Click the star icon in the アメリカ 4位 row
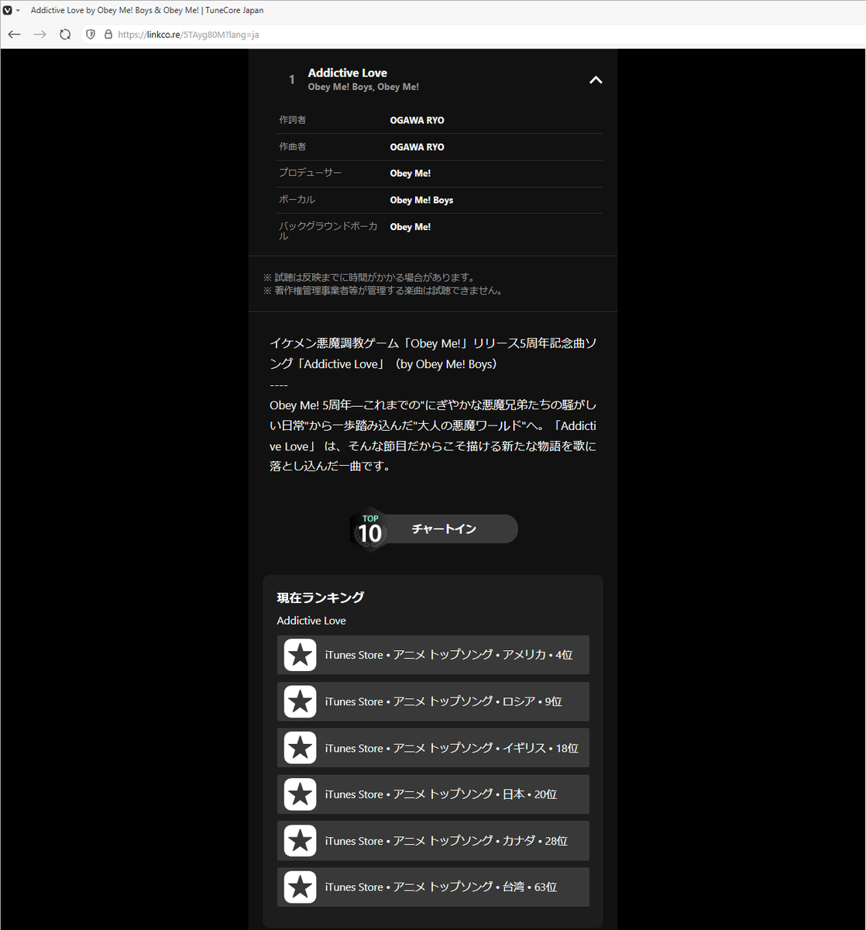 coord(300,655)
